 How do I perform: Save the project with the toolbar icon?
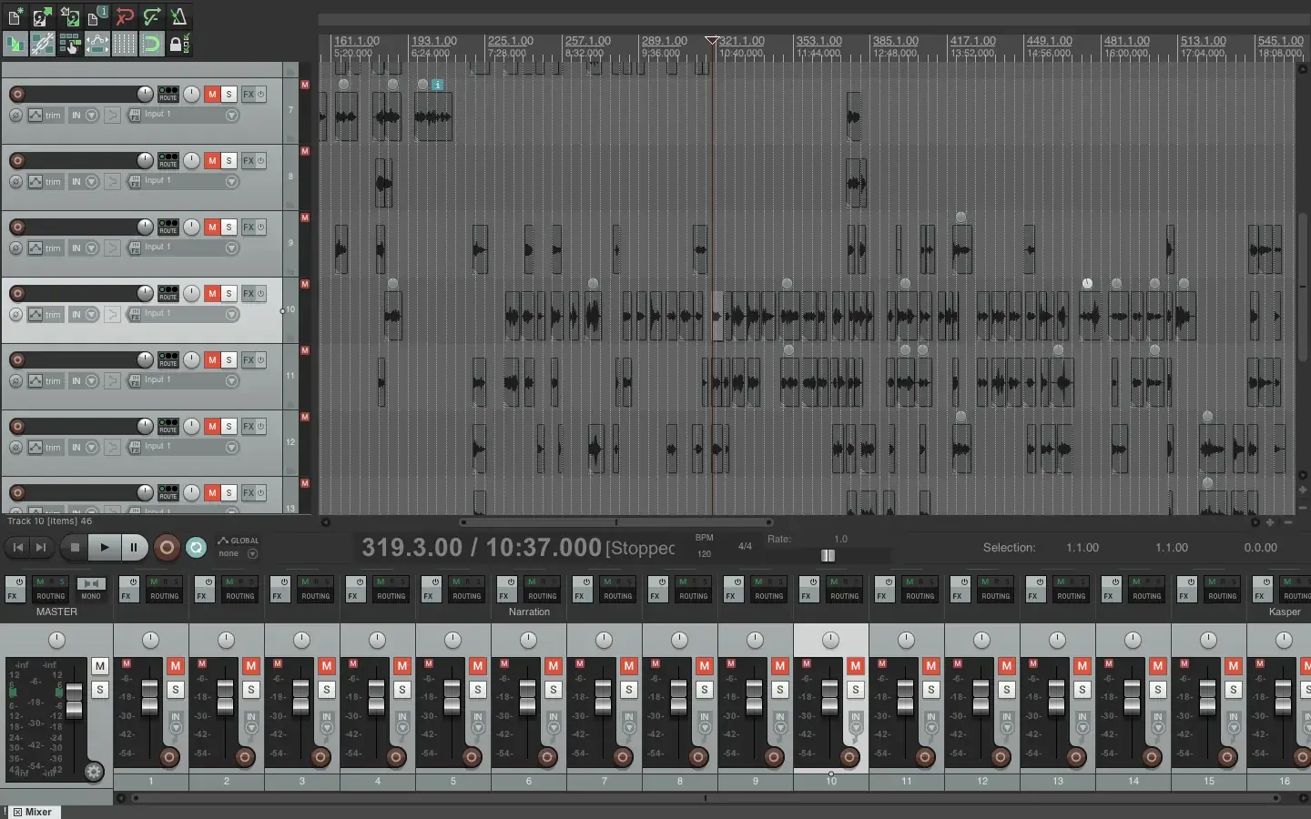click(x=70, y=16)
